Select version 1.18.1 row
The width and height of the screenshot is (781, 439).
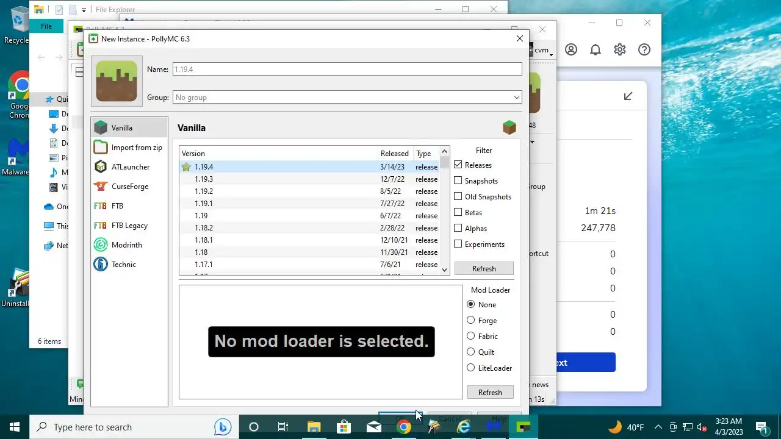tap(309, 240)
